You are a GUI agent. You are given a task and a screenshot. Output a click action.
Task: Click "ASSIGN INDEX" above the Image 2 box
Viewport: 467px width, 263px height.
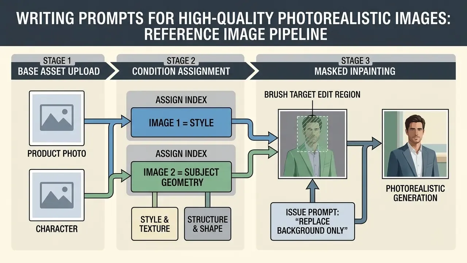pos(181,153)
